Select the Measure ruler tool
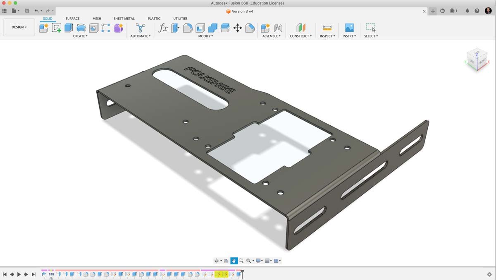The width and height of the screenshot is (496, 280). pyautogui.click(x=327, y=28)
